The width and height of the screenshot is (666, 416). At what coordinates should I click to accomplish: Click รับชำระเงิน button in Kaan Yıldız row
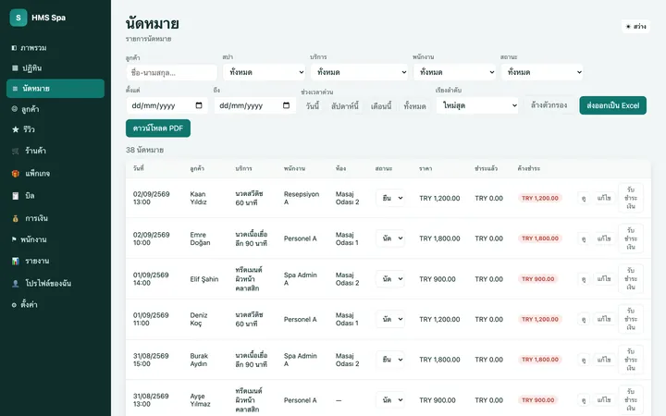click(x=631, y=198)
